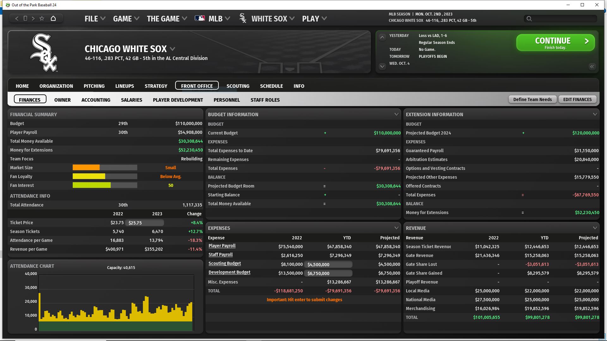
Task: Open the Extension Information panel dropdown
Action: tap(595, 114)
